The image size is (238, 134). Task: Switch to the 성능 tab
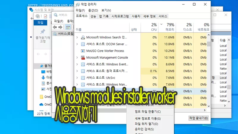click(x=93, y=16)
